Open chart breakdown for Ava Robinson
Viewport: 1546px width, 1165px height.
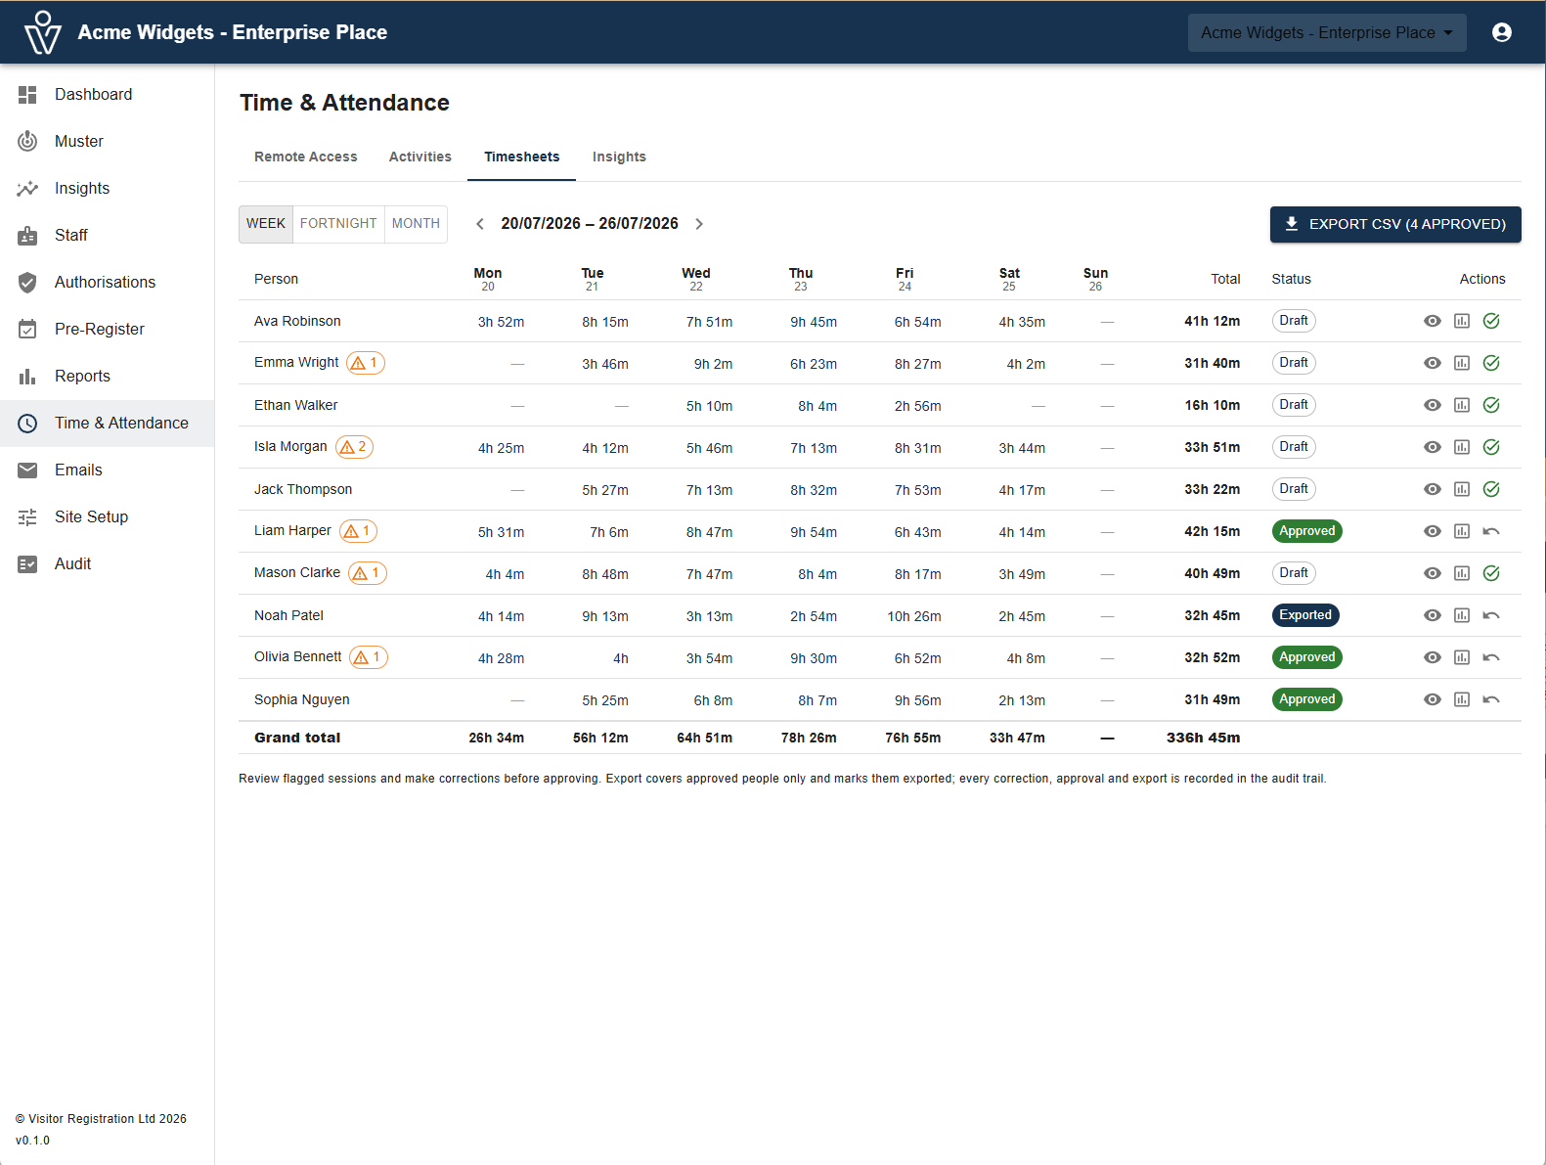pyautogui.click(x=1462, y=321)
